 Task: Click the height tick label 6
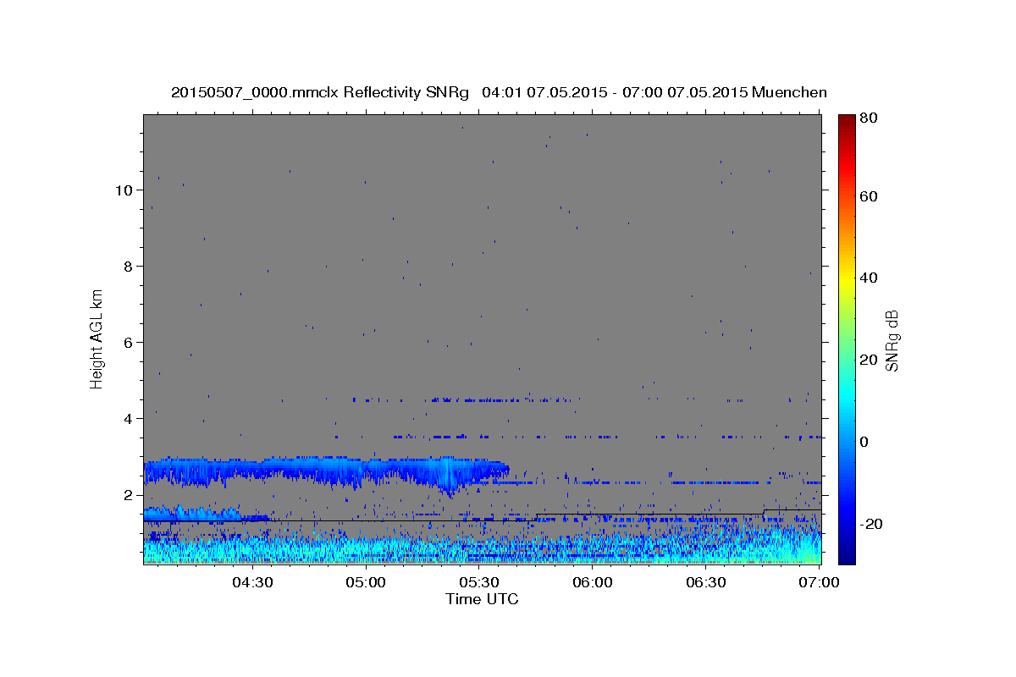[x=128, y=343]
